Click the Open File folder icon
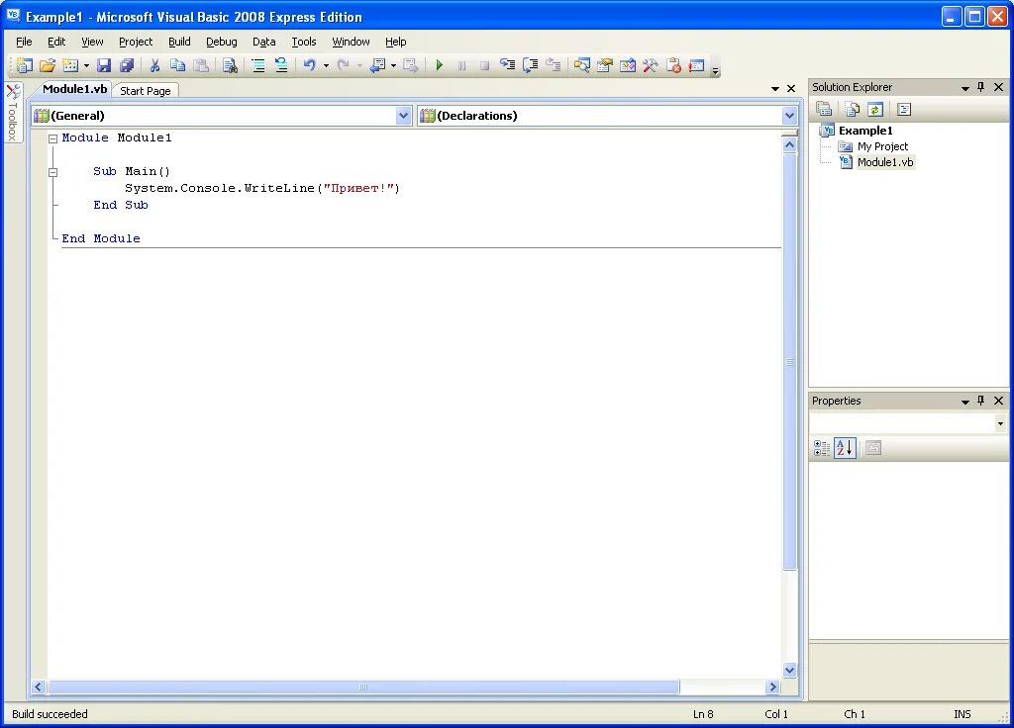This screenshot has width=1014, height=728. 48,65
